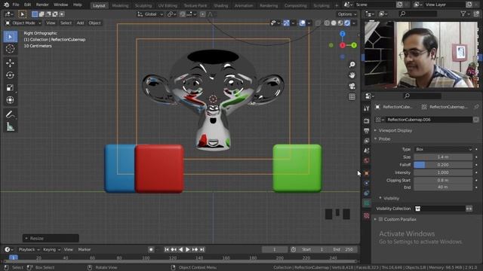Toggle wireframe viewport shading
483x271 pixels.
[327, 23]
